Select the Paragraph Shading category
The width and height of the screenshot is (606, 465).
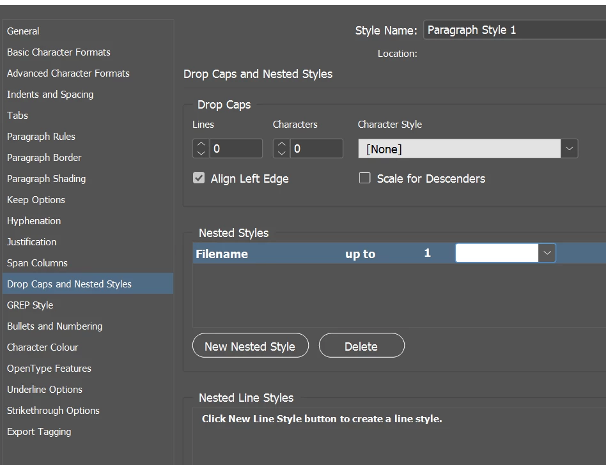coord(46,178)
